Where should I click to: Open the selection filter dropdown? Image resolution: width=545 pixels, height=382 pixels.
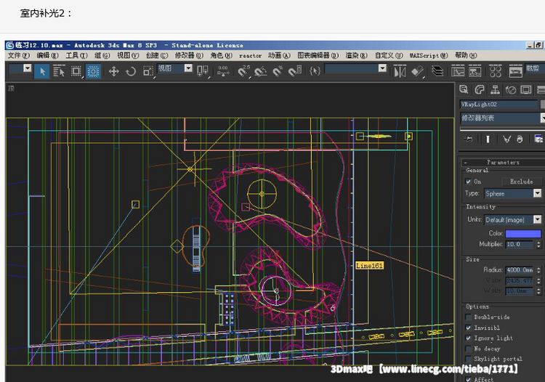point(20,68)
